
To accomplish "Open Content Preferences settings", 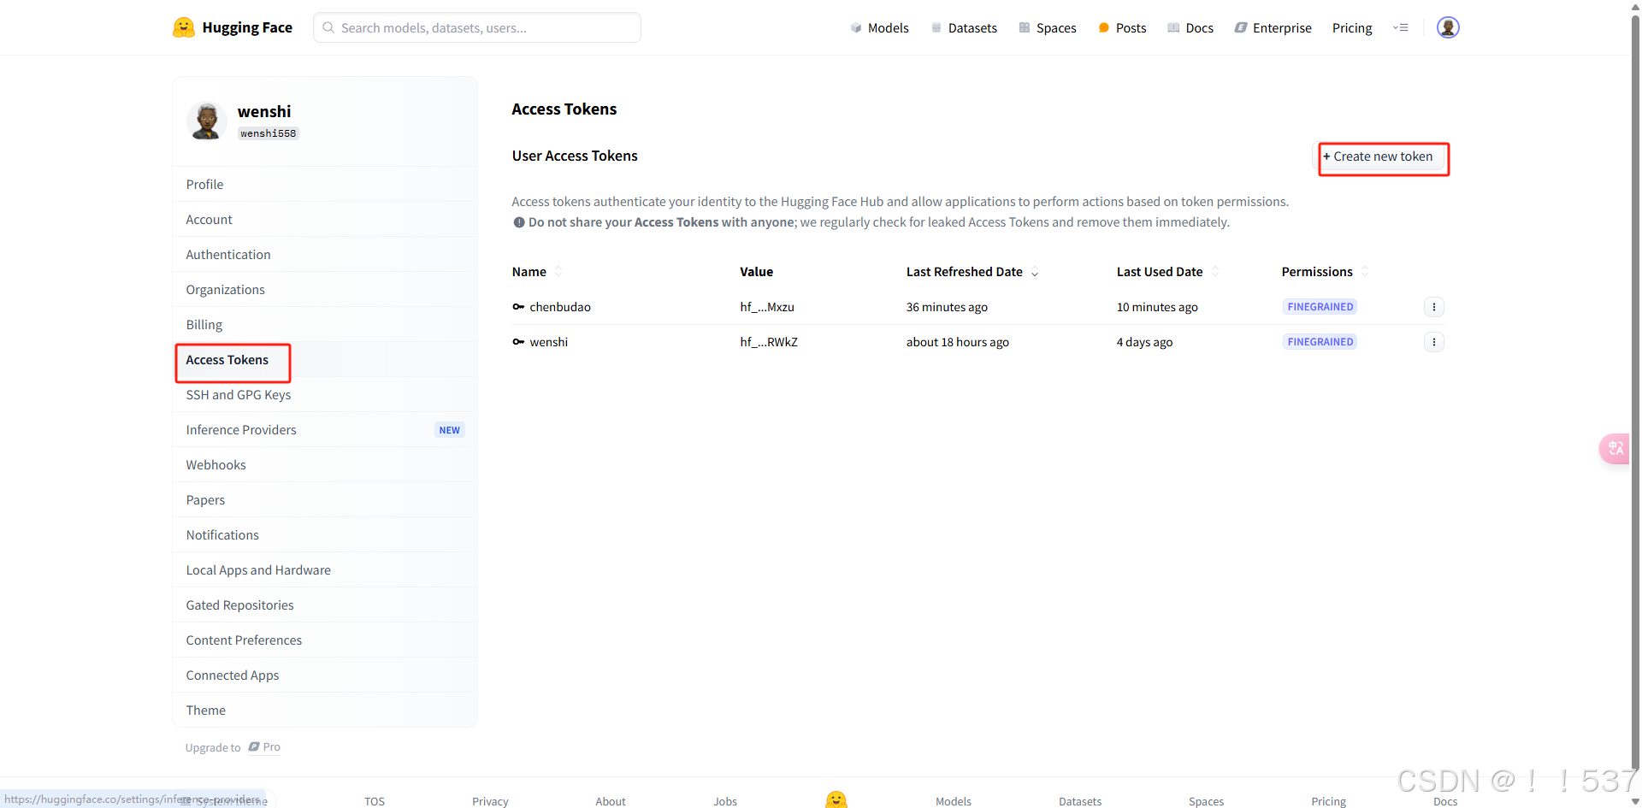I will 325,640.
